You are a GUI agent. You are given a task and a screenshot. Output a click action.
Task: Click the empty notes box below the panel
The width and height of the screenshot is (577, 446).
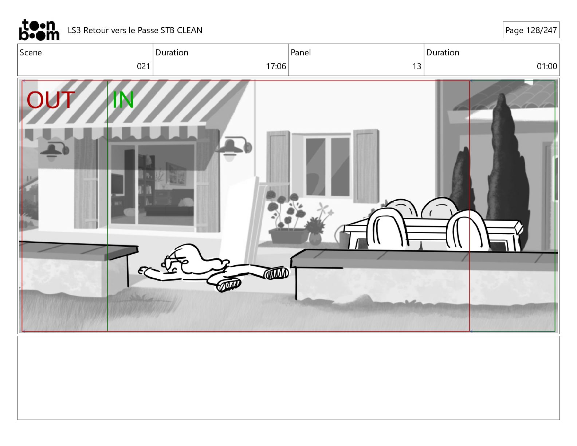(288, 378)
